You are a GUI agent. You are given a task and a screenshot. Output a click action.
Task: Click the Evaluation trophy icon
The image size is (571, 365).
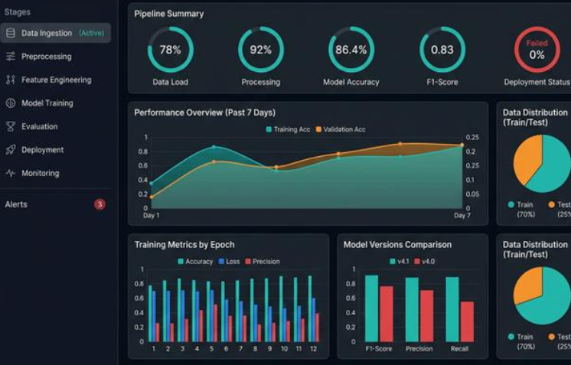click(11, 126)
